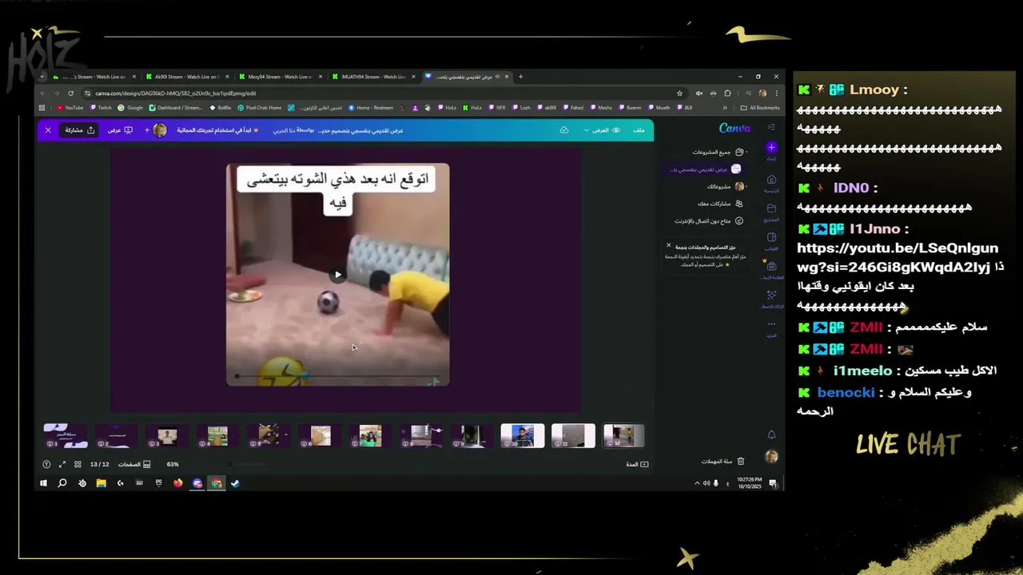Viewport: 1023px width, 575px height.
Task: Toggle Pages (الصفحات) thumbnail strip
Action: [x=134, y=464]
